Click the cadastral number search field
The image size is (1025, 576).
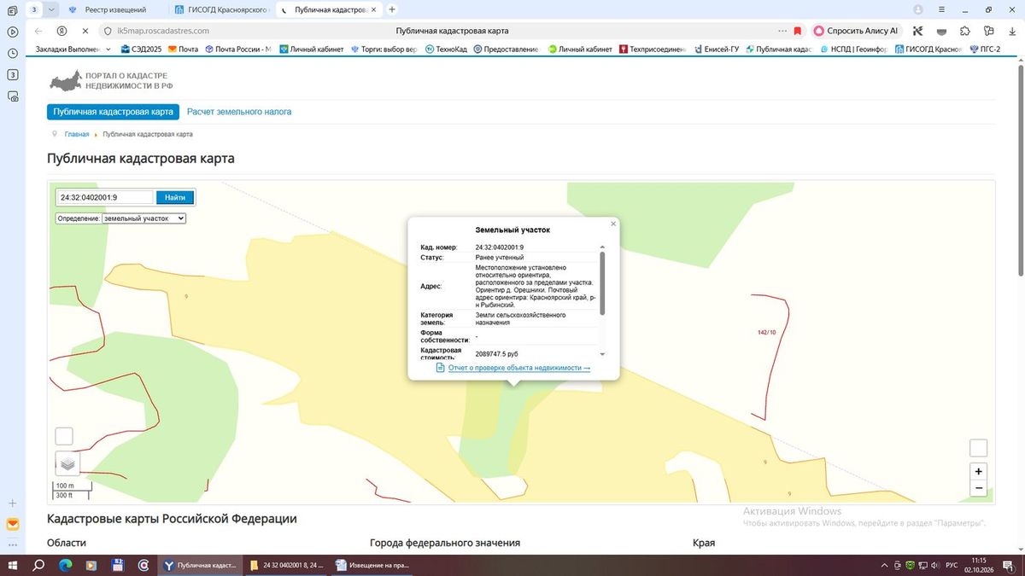coord(106,197)
